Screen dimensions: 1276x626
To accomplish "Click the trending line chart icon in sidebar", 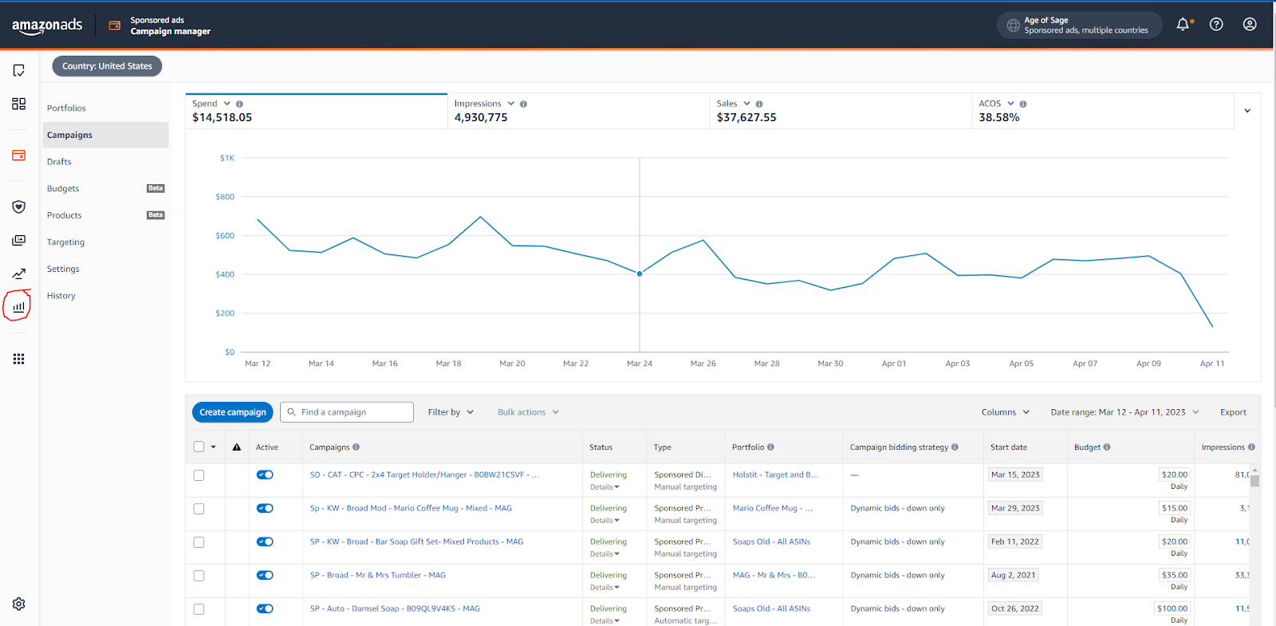I will [18, 274].
